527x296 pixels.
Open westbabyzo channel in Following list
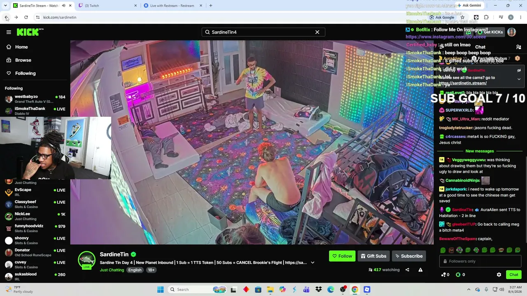(35, 99)
